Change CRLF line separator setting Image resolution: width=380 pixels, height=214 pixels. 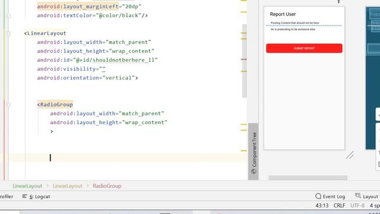coord(339,206)
